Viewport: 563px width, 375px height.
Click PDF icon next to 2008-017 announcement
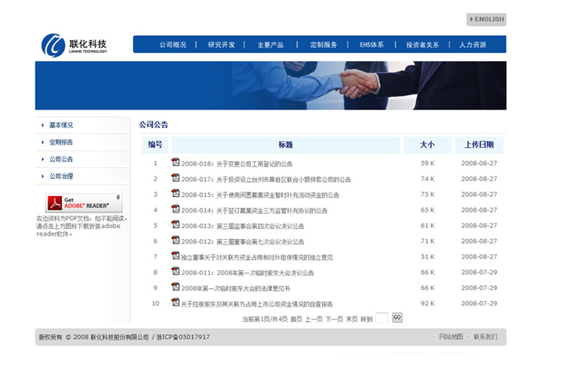176,178
